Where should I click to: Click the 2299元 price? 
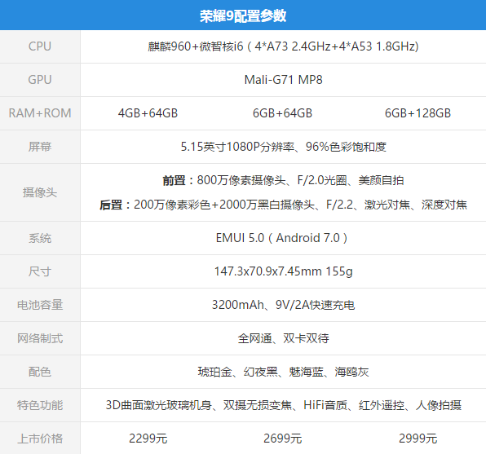(148, 439)
